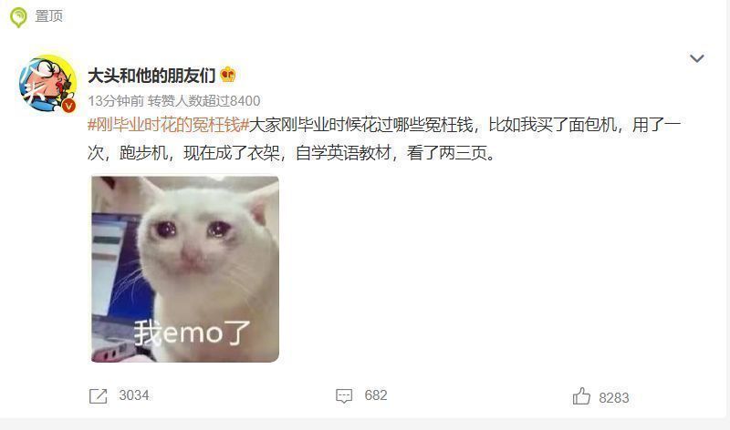The height and width of the screenshot is (430, 730).
Task: Click the orange V verified badge
Action: (x=69, y=106)
